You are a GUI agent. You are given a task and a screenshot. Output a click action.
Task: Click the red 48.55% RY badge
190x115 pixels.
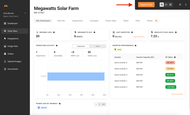[x=170, y=63]
